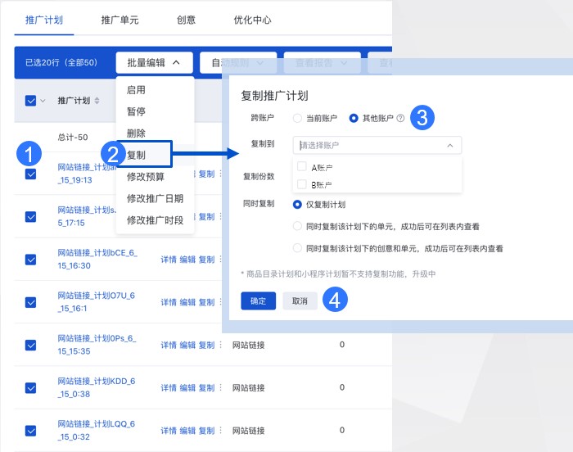573x452 pixels.
Task: Check the A账户 checkbox
Action: coord(302,167)
